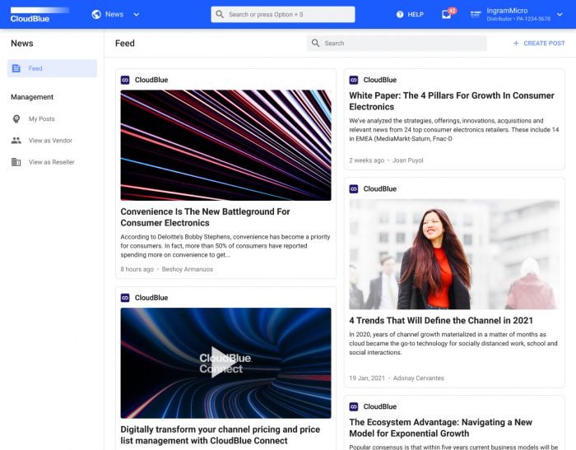Image resolution: width=576 pixels, height=450 pixels.
Task: Click '19 Jan, 2021' date
Action: coord(367,378)
